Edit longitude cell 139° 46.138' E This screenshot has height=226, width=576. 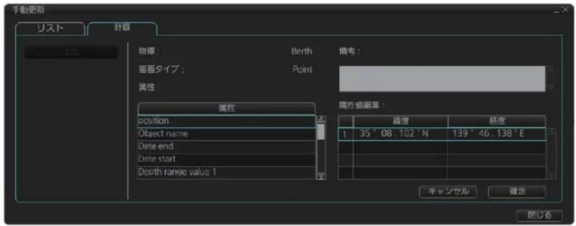click(496, 135)
